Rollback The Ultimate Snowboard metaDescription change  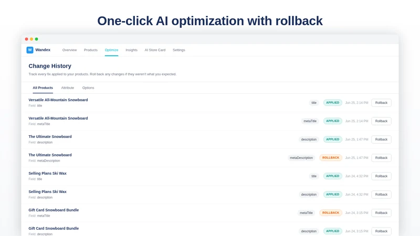(381, 158)
